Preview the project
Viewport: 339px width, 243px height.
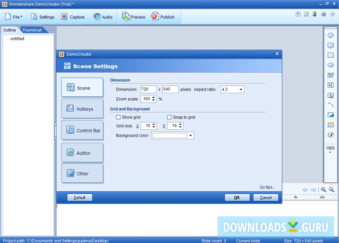134,17
